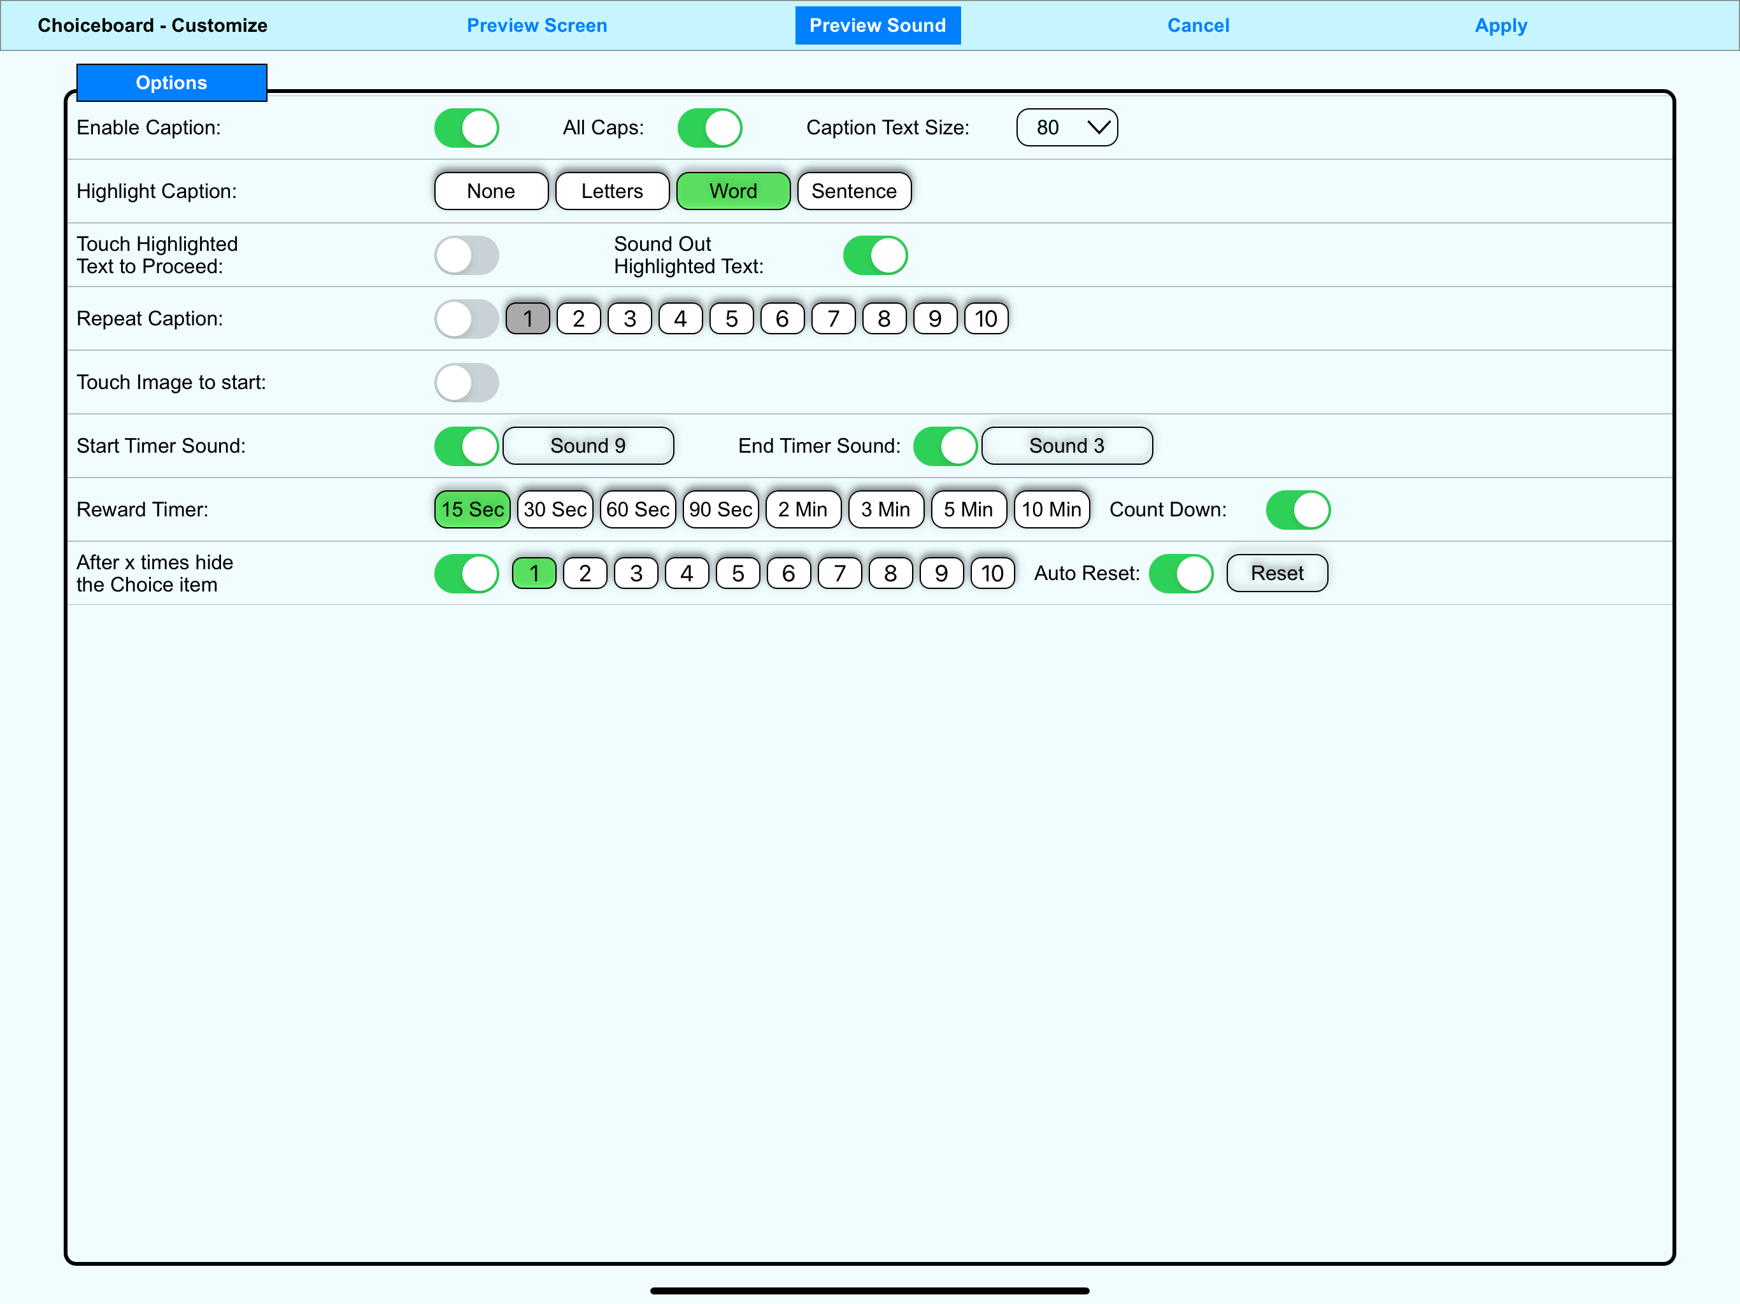The height and width of the screenshot is (1304, 1740).
Task: Select 30 Sec reward timer
Action: click(555, 509)
